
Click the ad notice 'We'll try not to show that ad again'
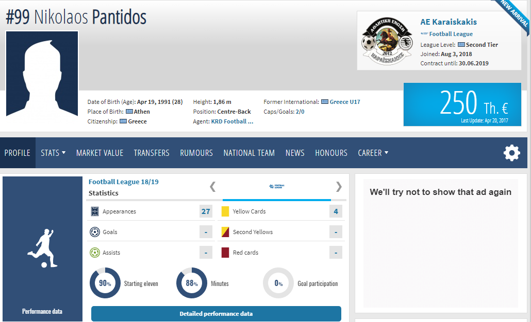pos(441,192)
